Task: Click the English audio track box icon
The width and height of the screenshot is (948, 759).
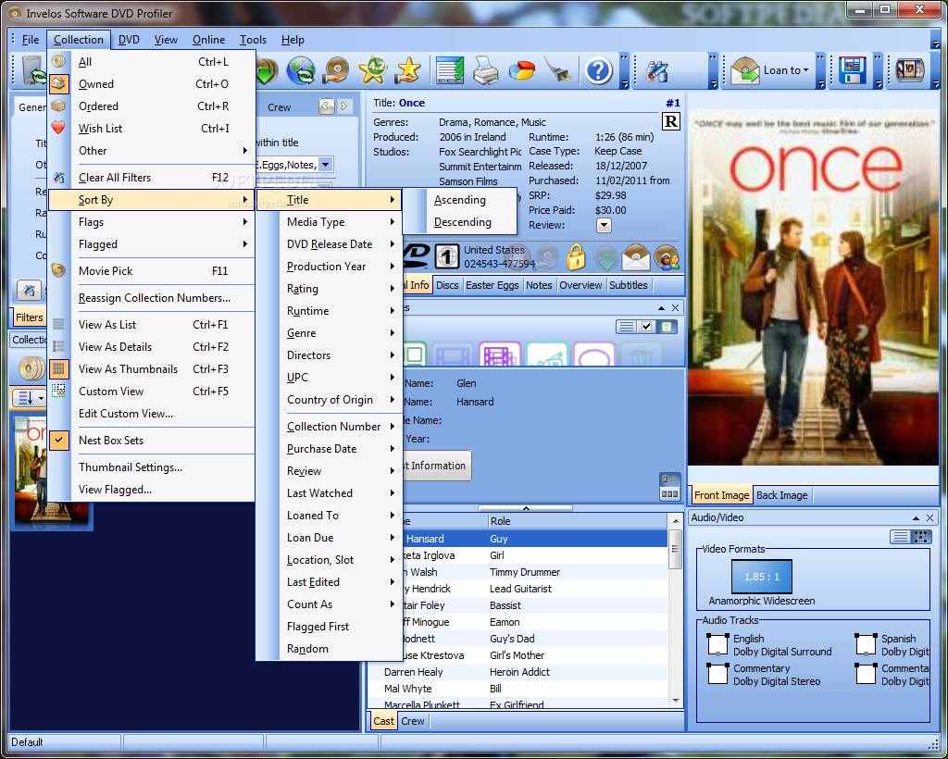Action: (x=717, y=644)
